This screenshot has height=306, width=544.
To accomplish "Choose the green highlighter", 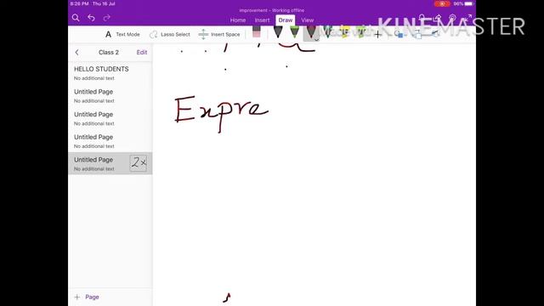I will pos(361,32).
